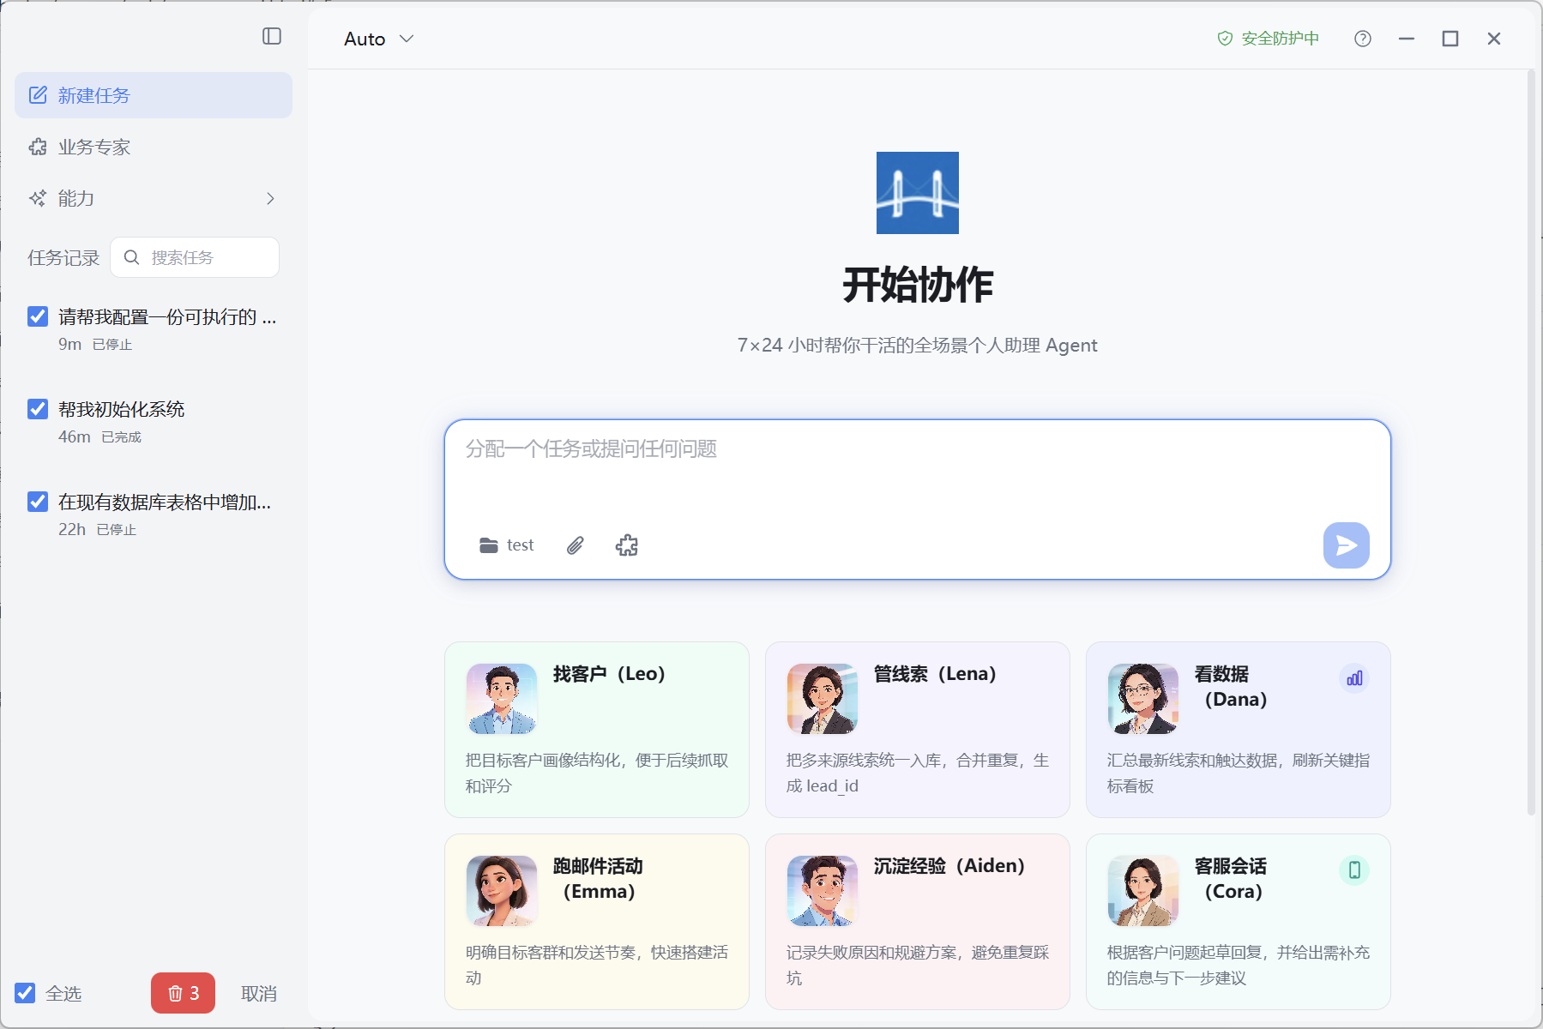Toggle the 全选 select-all checkbox

tap(26, 993)
